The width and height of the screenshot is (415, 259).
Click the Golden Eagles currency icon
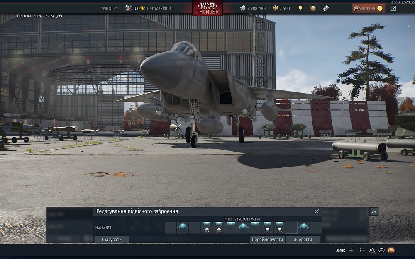(x=275, y=8)
